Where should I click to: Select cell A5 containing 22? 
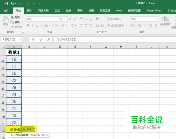[x=14, y=80]
